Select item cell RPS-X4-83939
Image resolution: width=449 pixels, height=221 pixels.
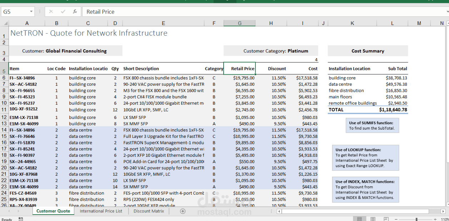tap(27, 200)
